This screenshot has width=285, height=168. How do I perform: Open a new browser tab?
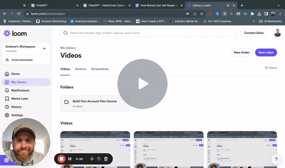(242, 6)
